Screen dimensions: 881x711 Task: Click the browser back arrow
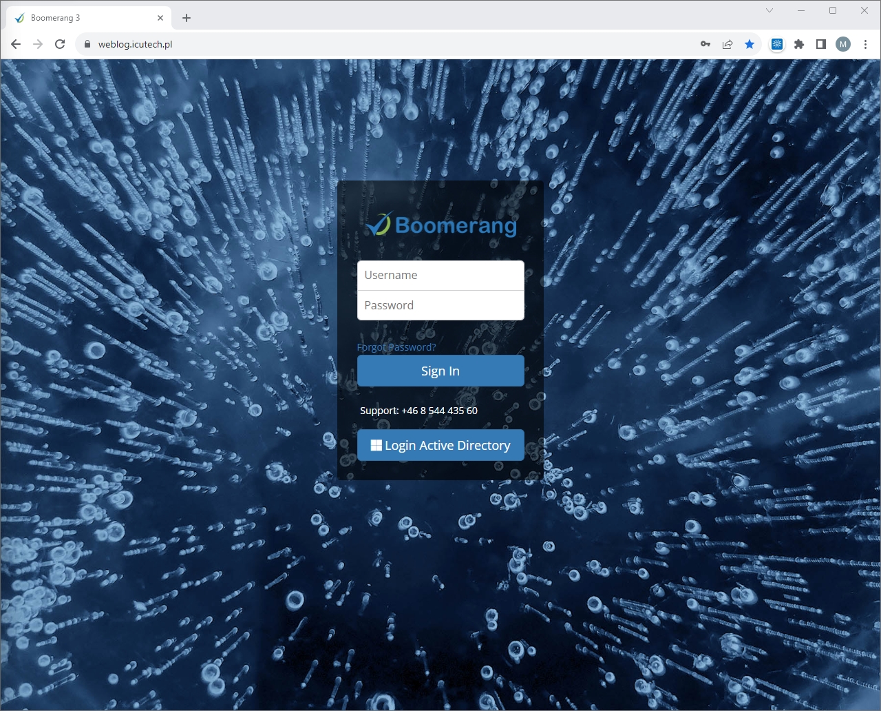pyautogui.click(x=16, y=44)
